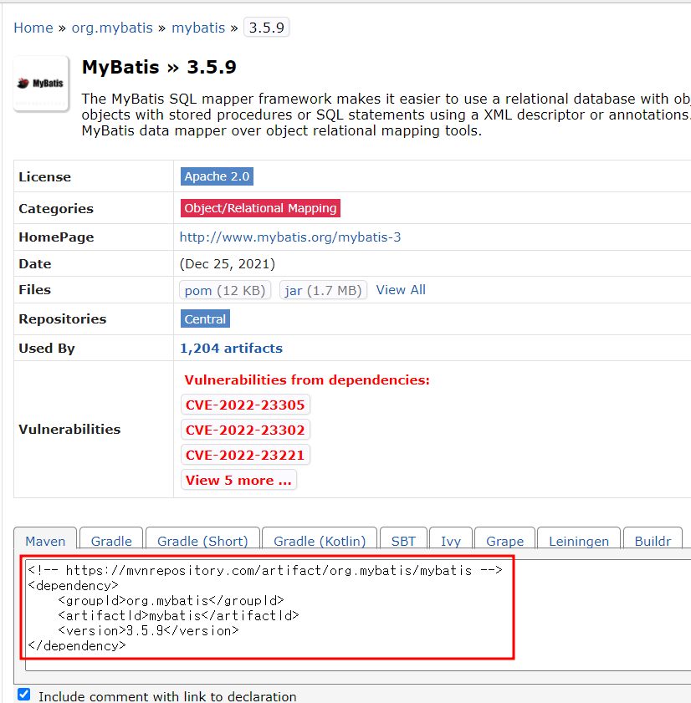Open the Leiningen tab
691x703 pixels.
[x=578, y=540]
